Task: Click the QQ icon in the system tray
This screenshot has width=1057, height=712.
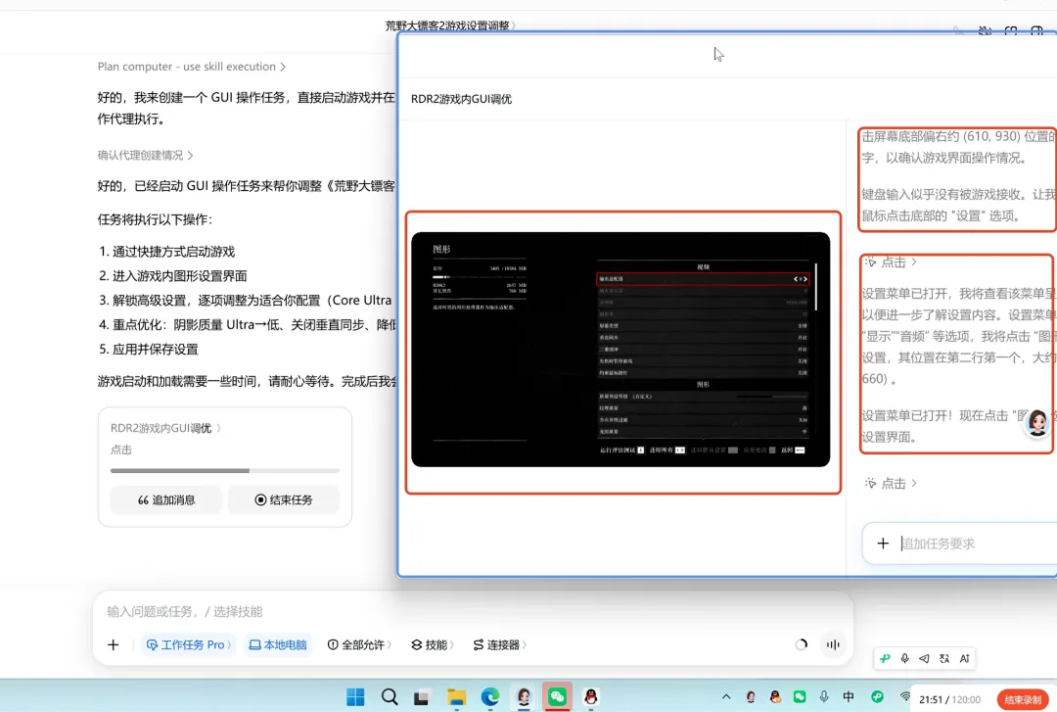Action: (775, 696)
